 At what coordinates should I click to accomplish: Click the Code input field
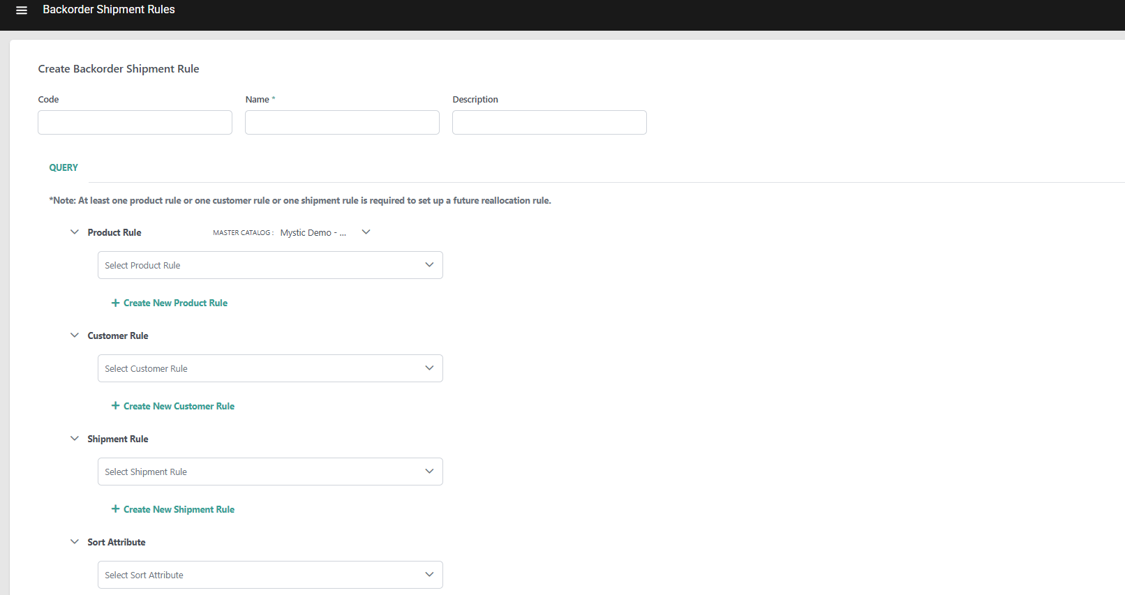point(135,122)
